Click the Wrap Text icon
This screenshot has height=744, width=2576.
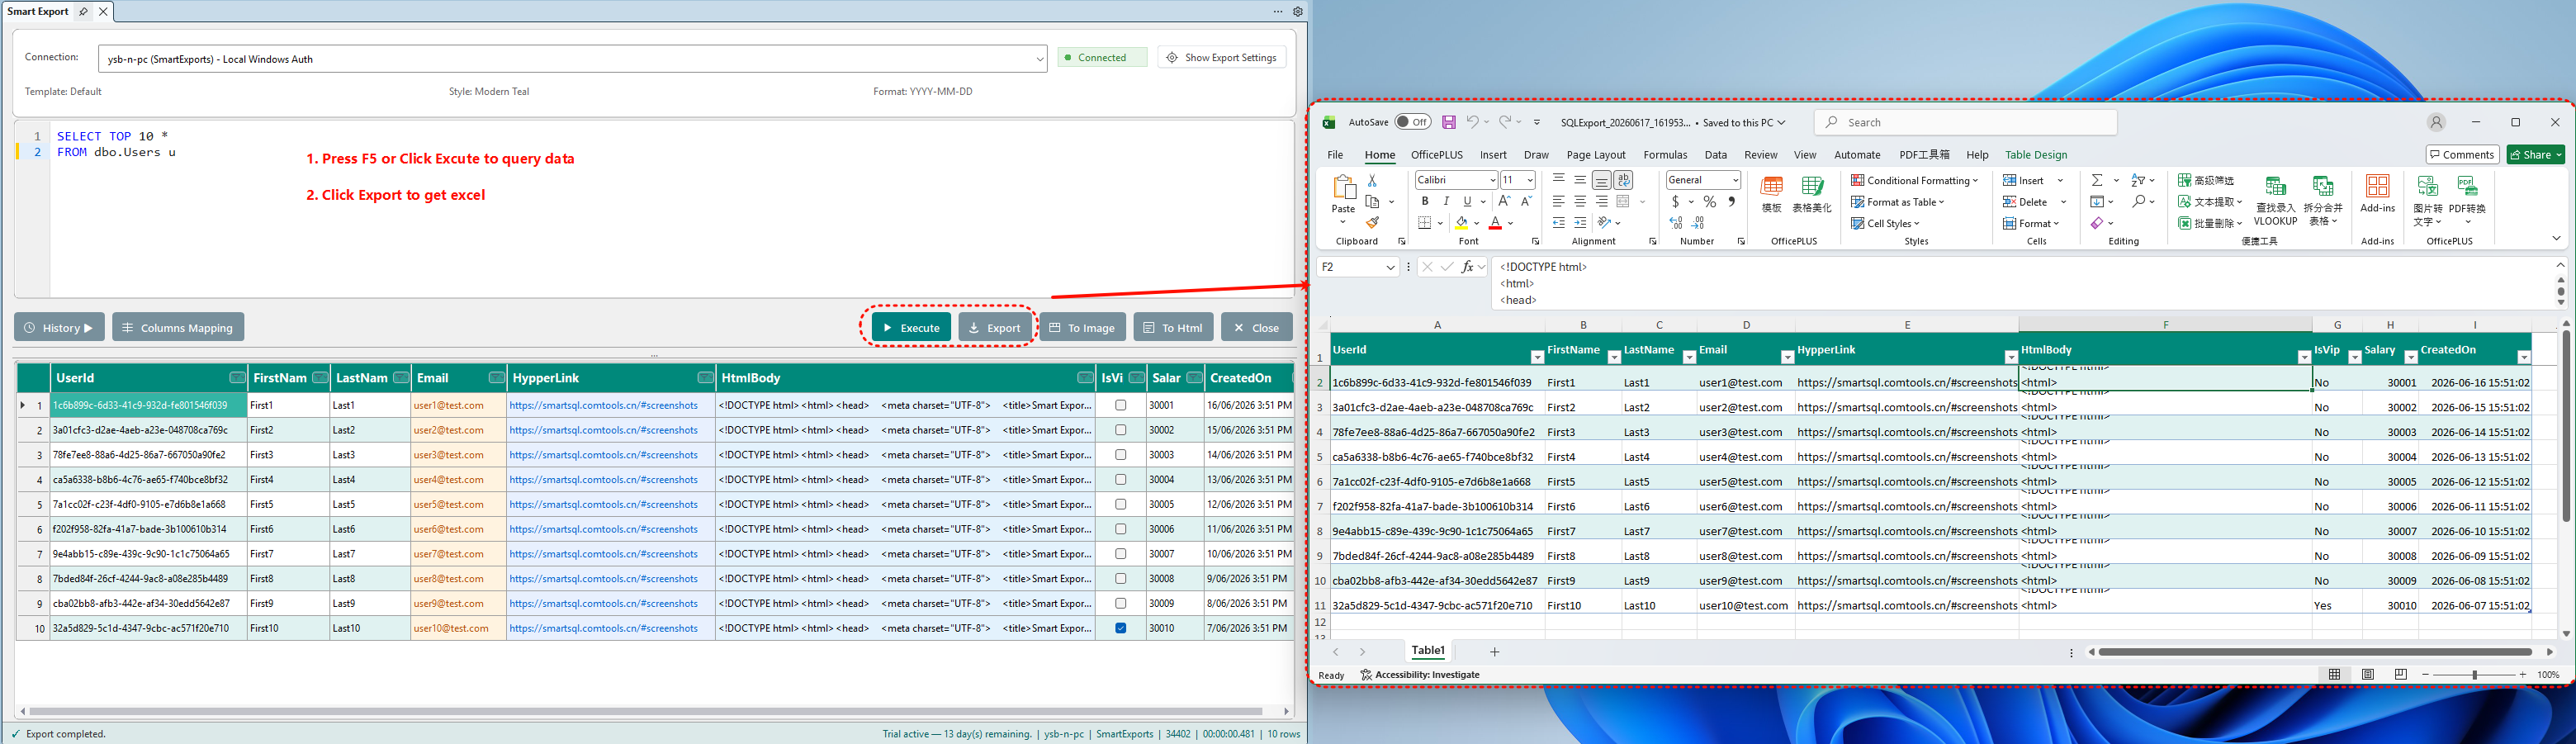[x=1623, y=180]
